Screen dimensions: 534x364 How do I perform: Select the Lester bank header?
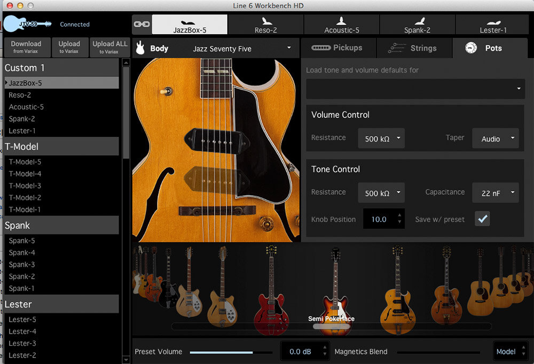(x=61, y=304)
